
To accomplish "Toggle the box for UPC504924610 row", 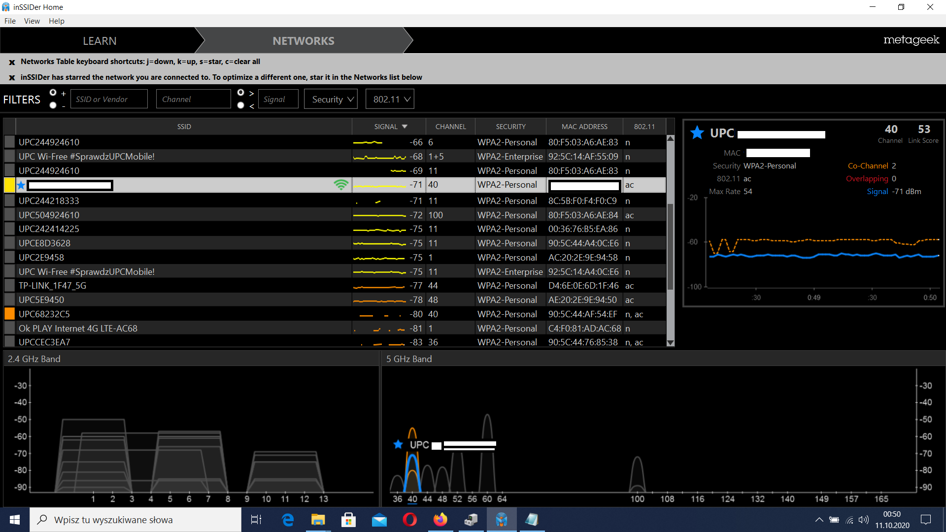I will point(9,215).
